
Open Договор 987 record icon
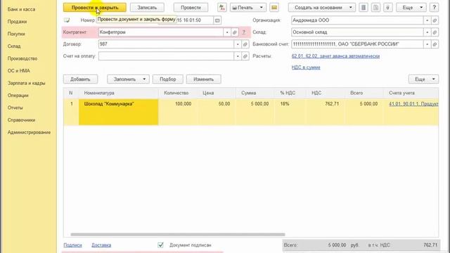tap(245, 44)
